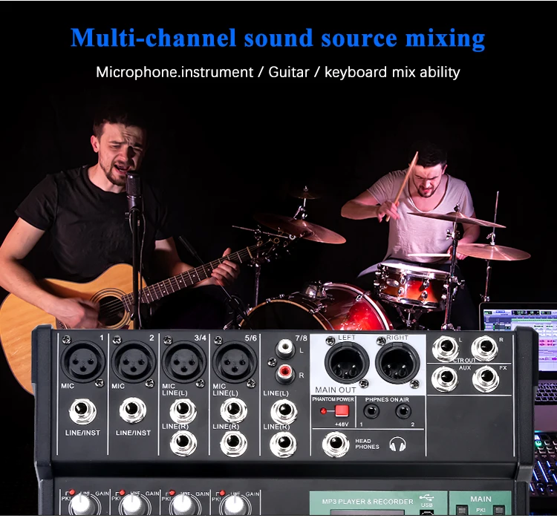The image size is (557, 518).
Task: Click the channel 1 MIC XLR input
Action: click(83, 361)
